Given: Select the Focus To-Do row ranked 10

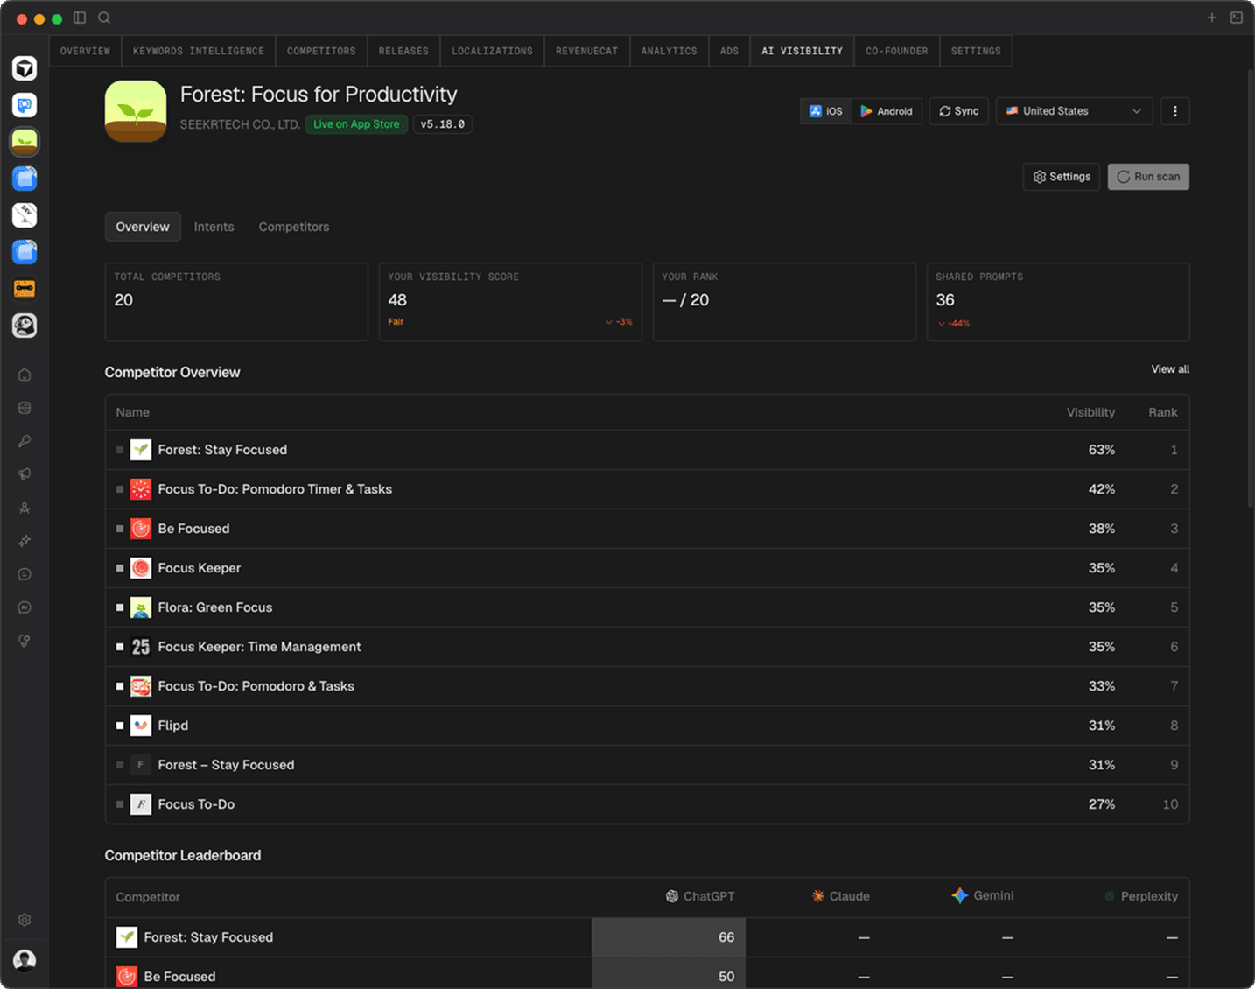Looking at the screenshot, I should (648, 804).
